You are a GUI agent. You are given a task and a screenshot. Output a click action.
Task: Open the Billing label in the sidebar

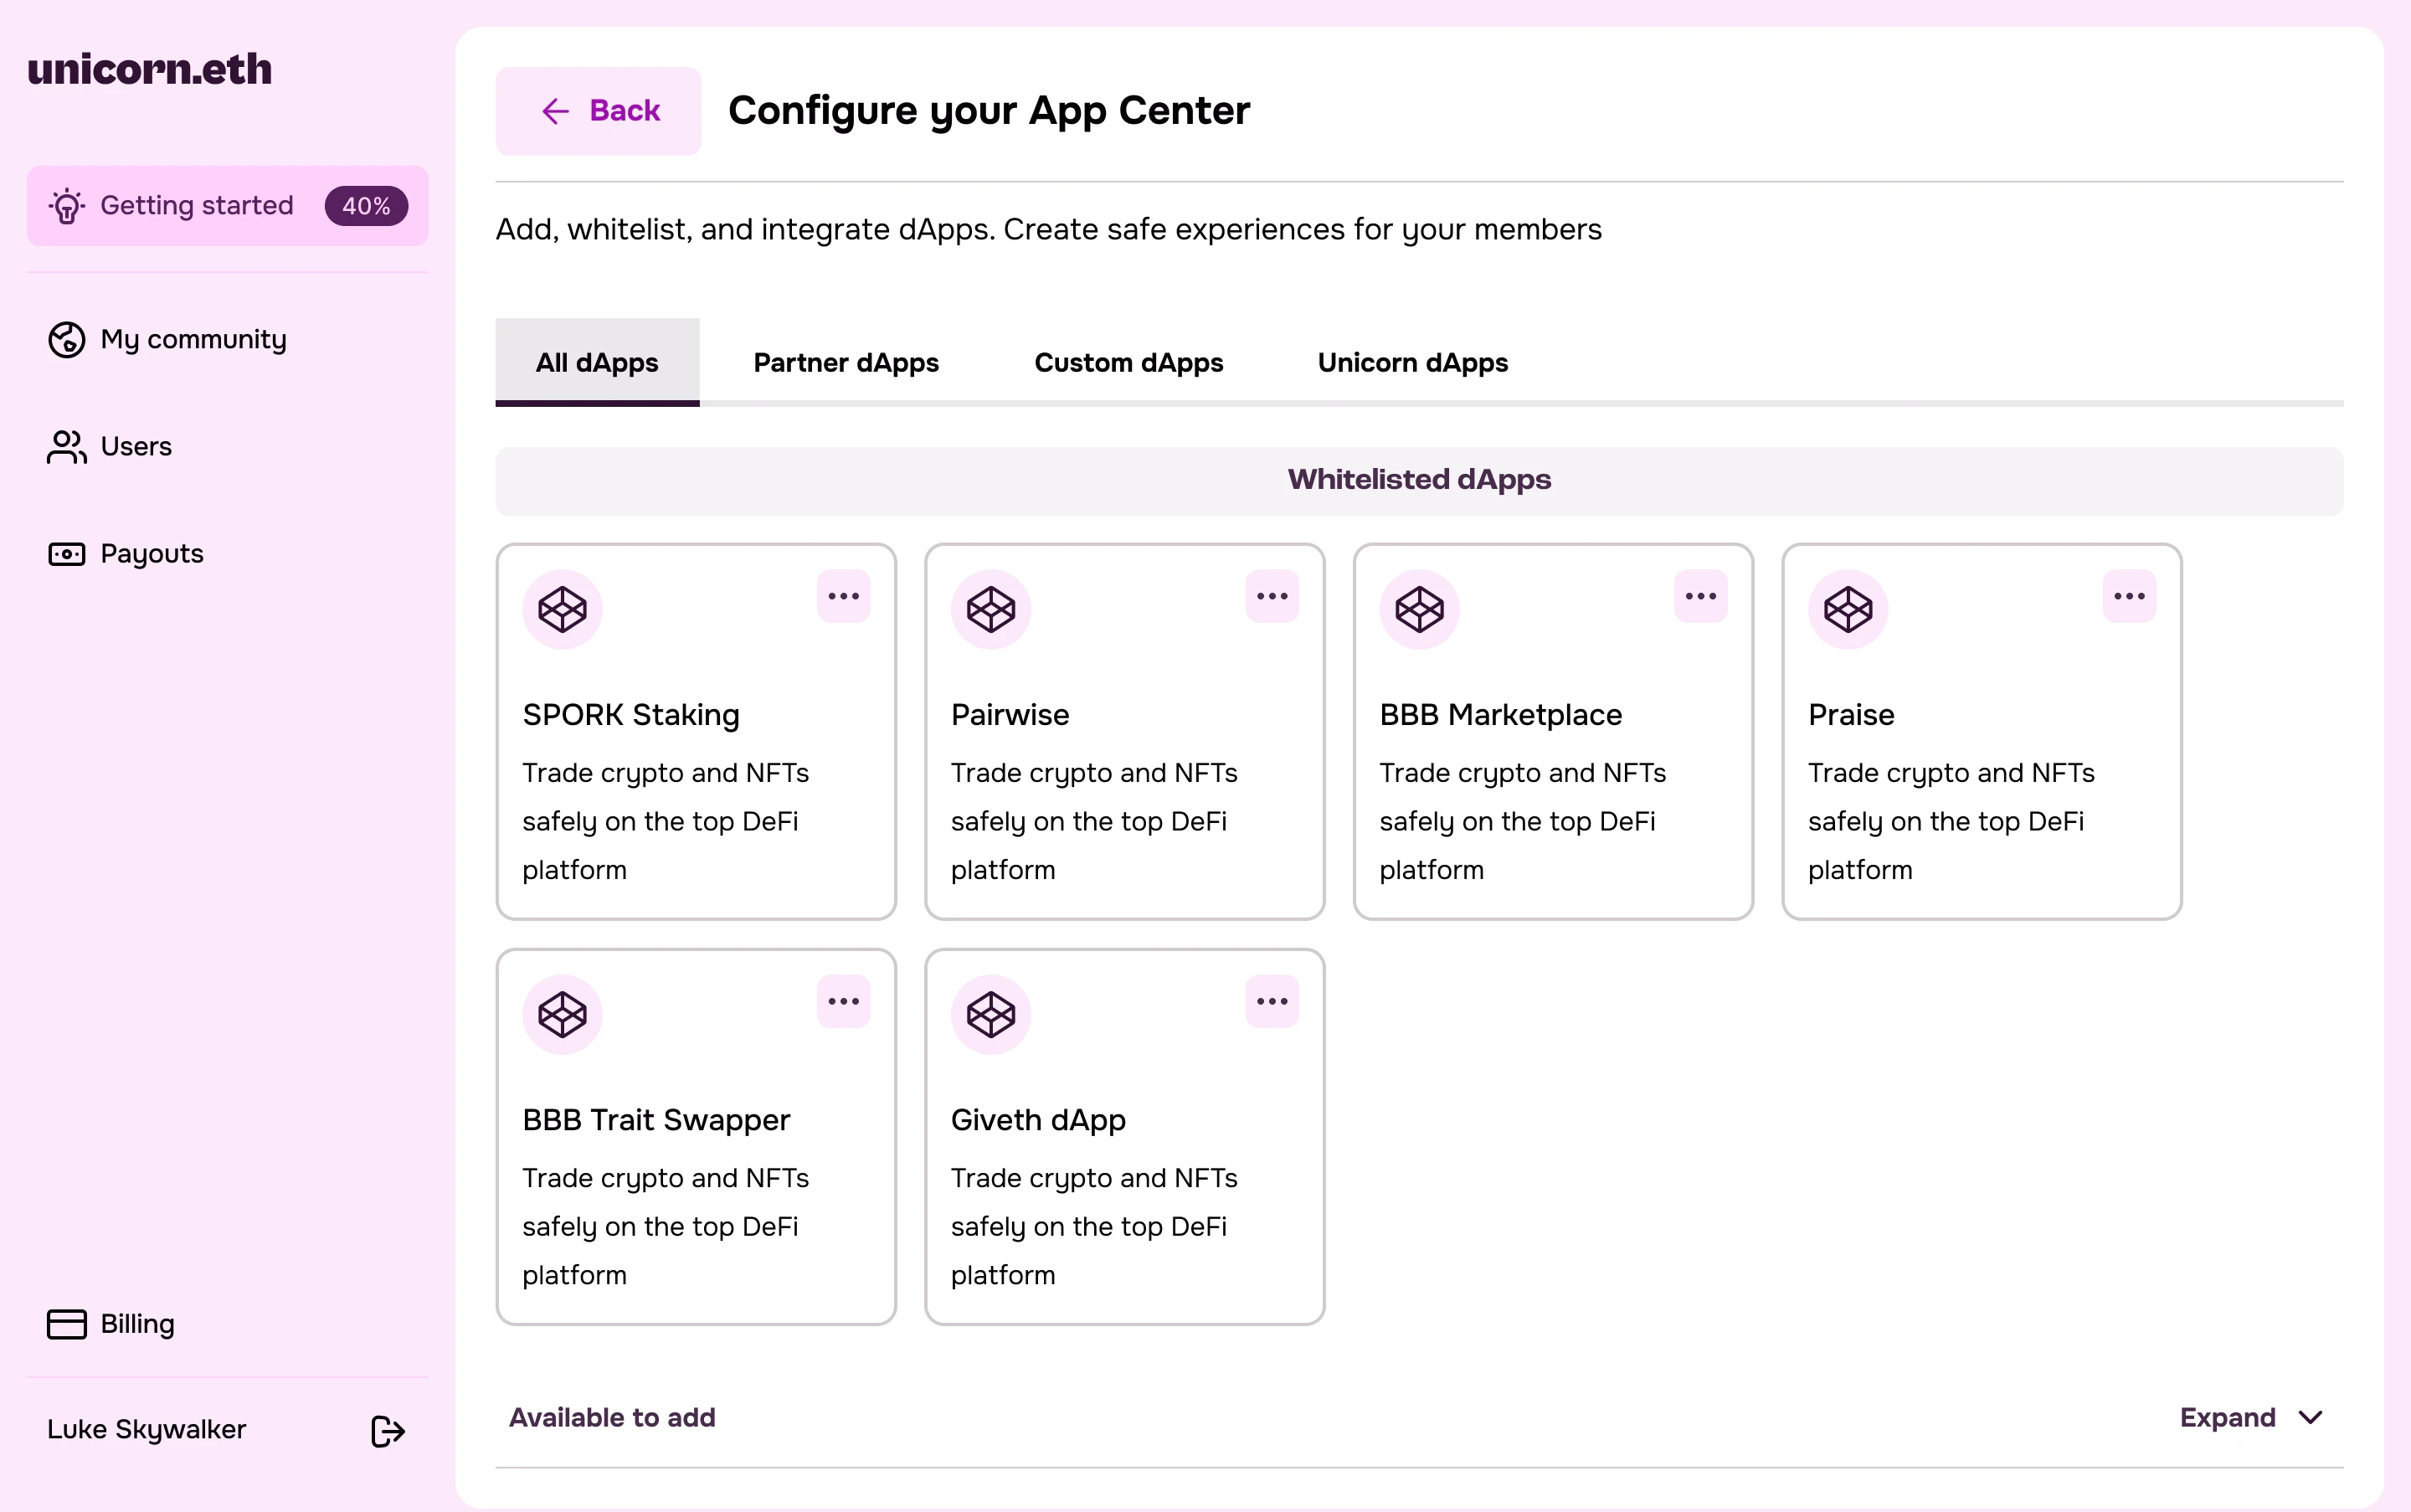click(x=137, y=1324)
